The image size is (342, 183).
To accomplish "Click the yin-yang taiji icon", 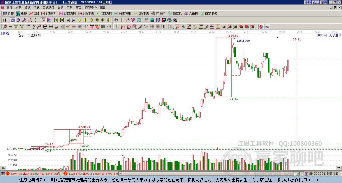I will coord(261,27).
